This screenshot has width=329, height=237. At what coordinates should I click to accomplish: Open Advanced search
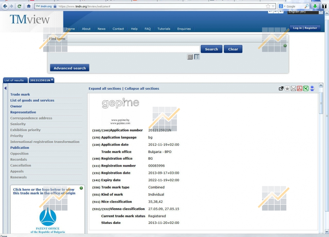[x=70, y=68]
